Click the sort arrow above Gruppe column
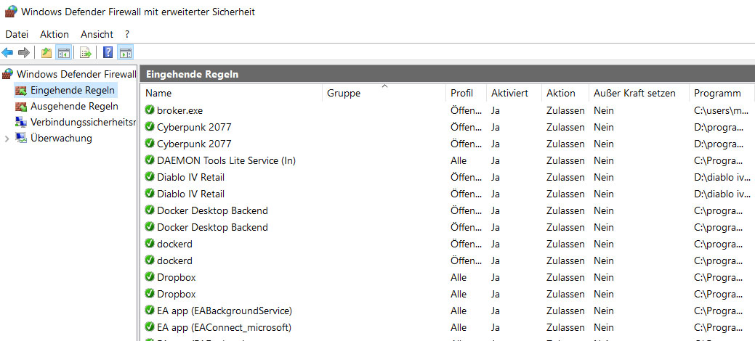The image size is (755, 341). tap(384, 86)
